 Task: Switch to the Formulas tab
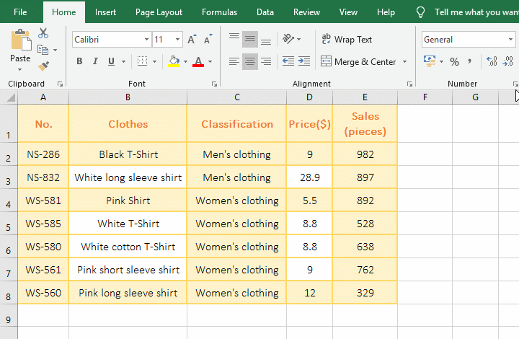click(219, 12)
